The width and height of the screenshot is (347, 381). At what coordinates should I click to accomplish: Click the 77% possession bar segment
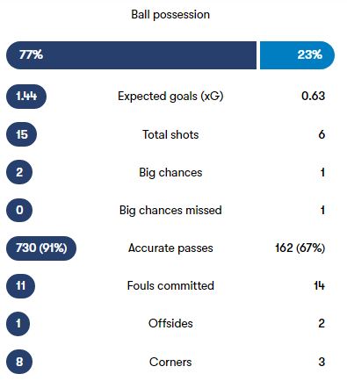pyautogui.click(x=131, y=55)
